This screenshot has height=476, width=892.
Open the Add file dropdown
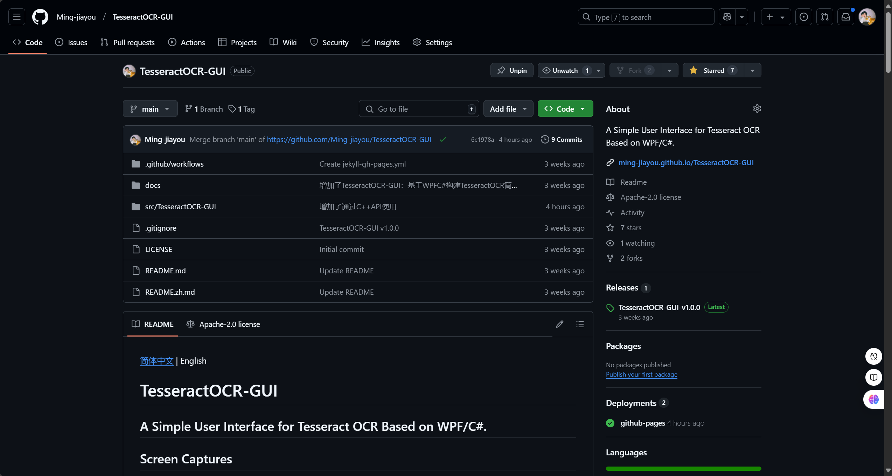[508, 109]
